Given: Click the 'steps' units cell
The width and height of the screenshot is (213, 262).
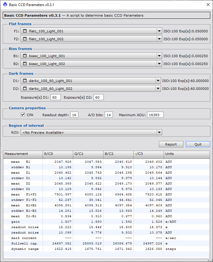Looking at the screenshot, I should click(x=171, y=249).
